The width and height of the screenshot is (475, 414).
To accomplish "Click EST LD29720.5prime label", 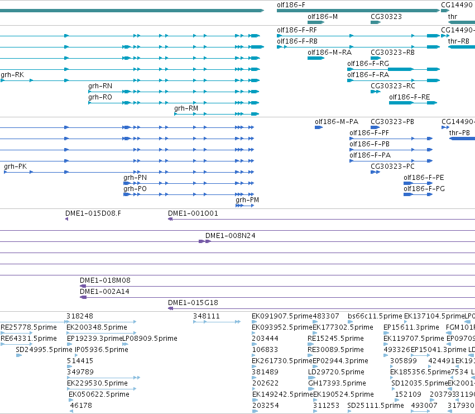I will click(336, 373).
